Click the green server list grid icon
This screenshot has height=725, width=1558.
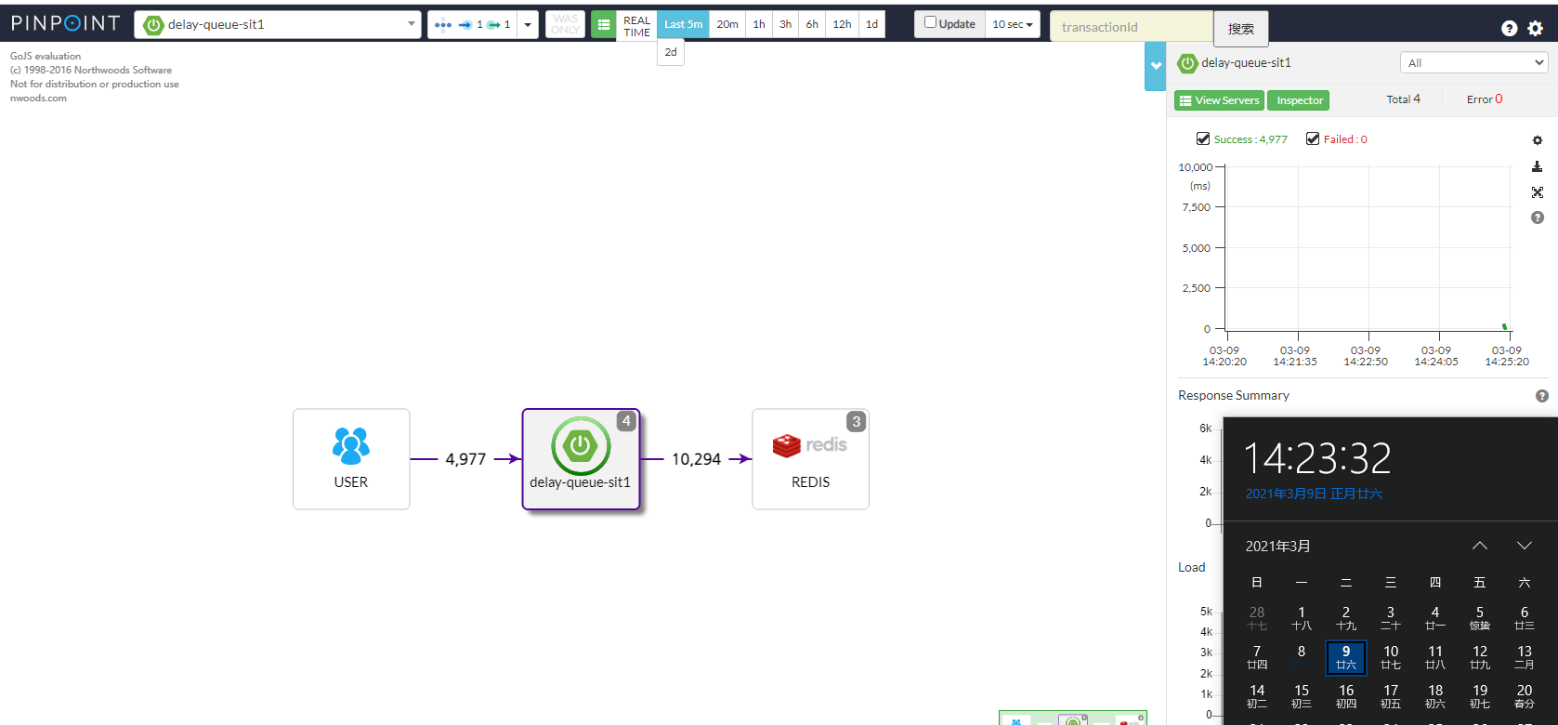(x=603, y=24)
